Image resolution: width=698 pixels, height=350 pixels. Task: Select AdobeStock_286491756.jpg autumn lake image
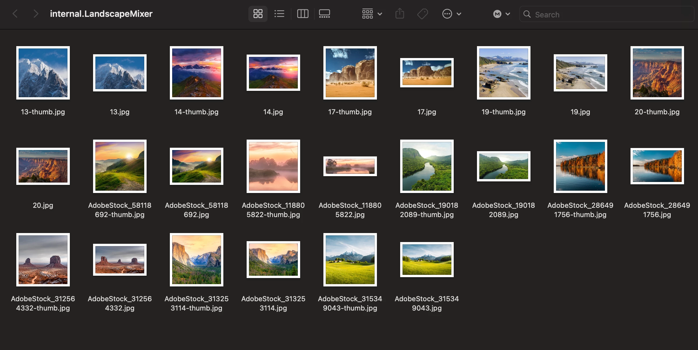[657, 166]
